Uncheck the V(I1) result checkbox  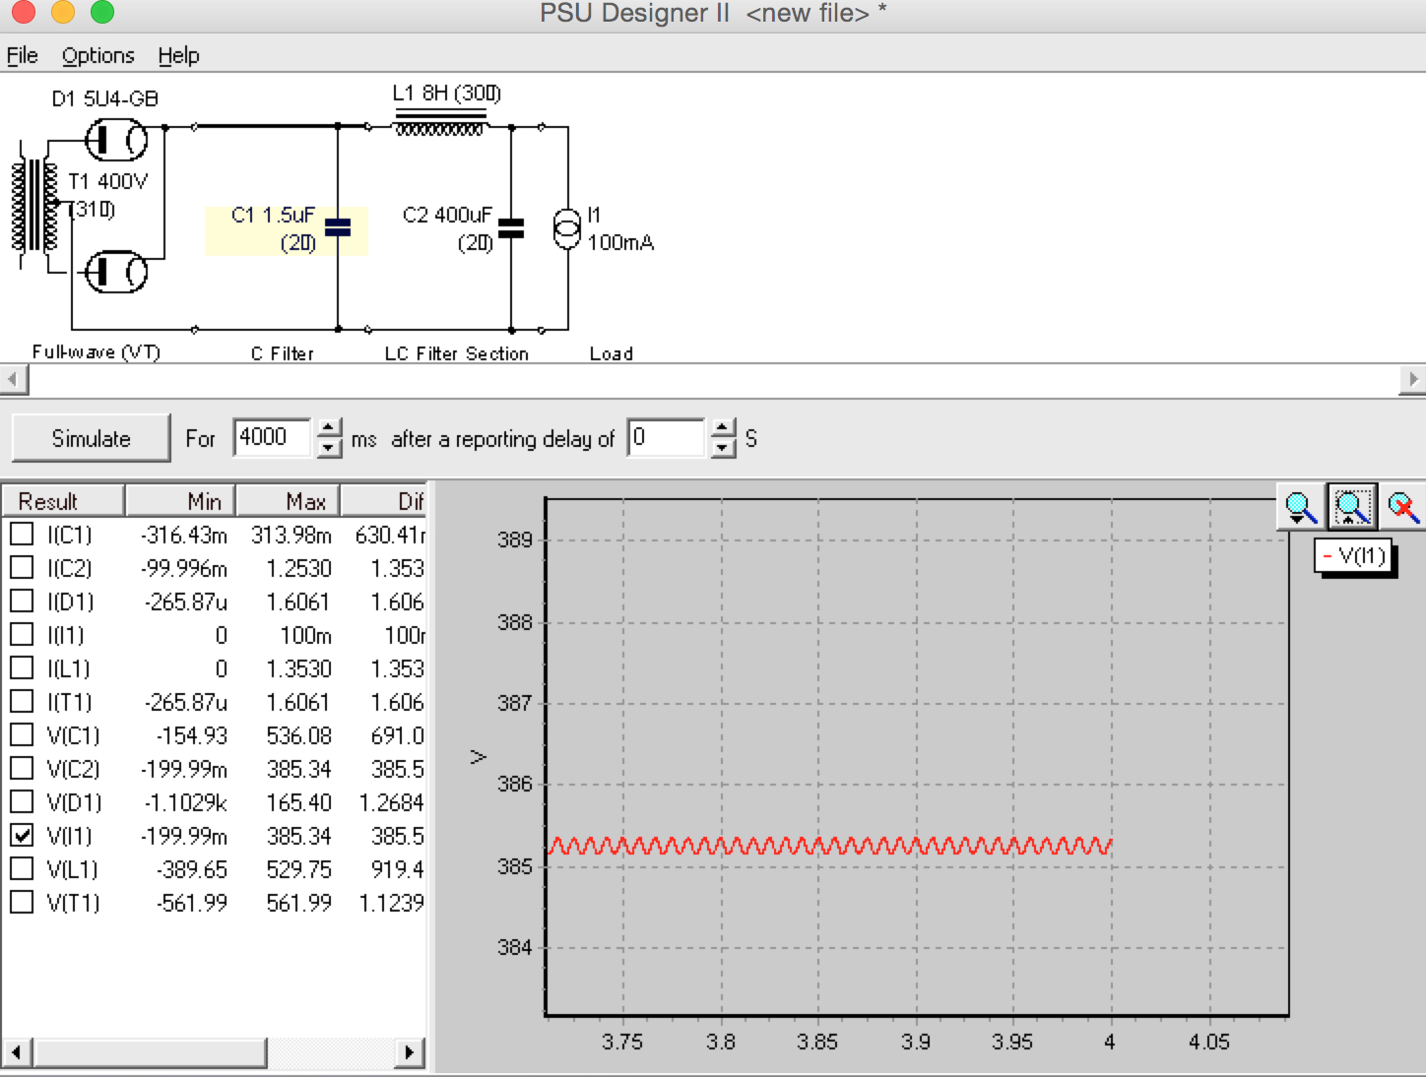[22, 835]
